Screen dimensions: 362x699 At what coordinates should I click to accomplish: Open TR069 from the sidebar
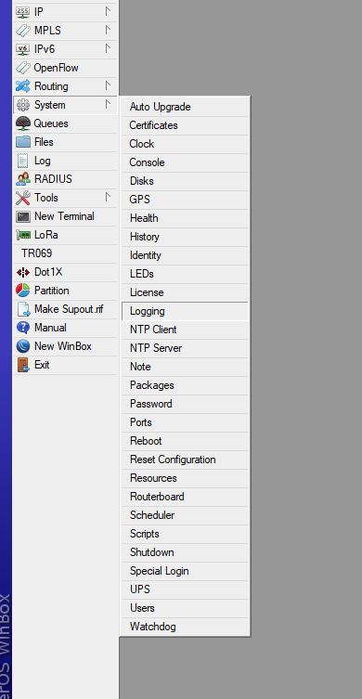coord(66,253)
